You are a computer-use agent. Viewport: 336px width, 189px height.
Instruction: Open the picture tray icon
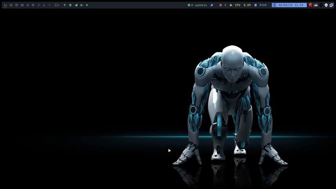pos(316,5)
